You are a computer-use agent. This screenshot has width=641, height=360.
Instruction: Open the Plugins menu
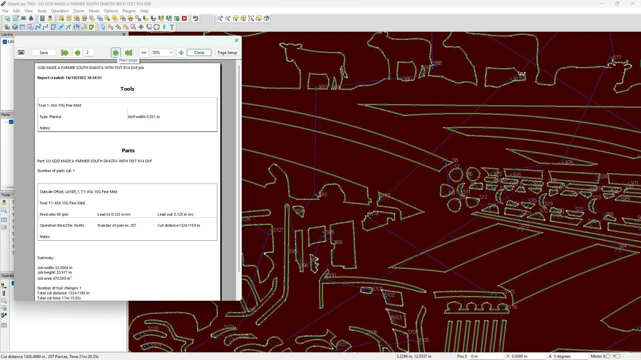point(129,11)
